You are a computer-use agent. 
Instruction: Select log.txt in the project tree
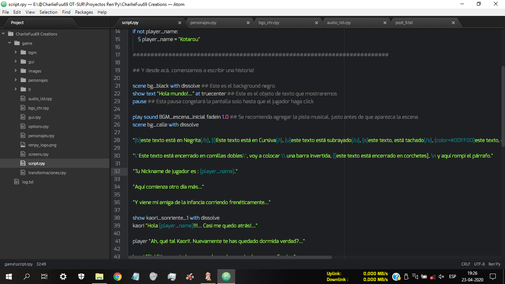pos(28,182)
